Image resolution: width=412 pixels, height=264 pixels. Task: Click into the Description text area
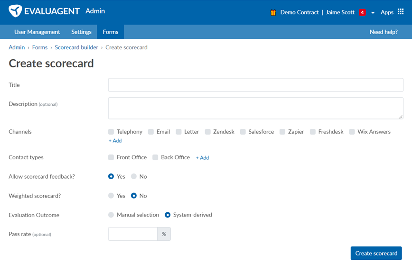click(256, 108)
